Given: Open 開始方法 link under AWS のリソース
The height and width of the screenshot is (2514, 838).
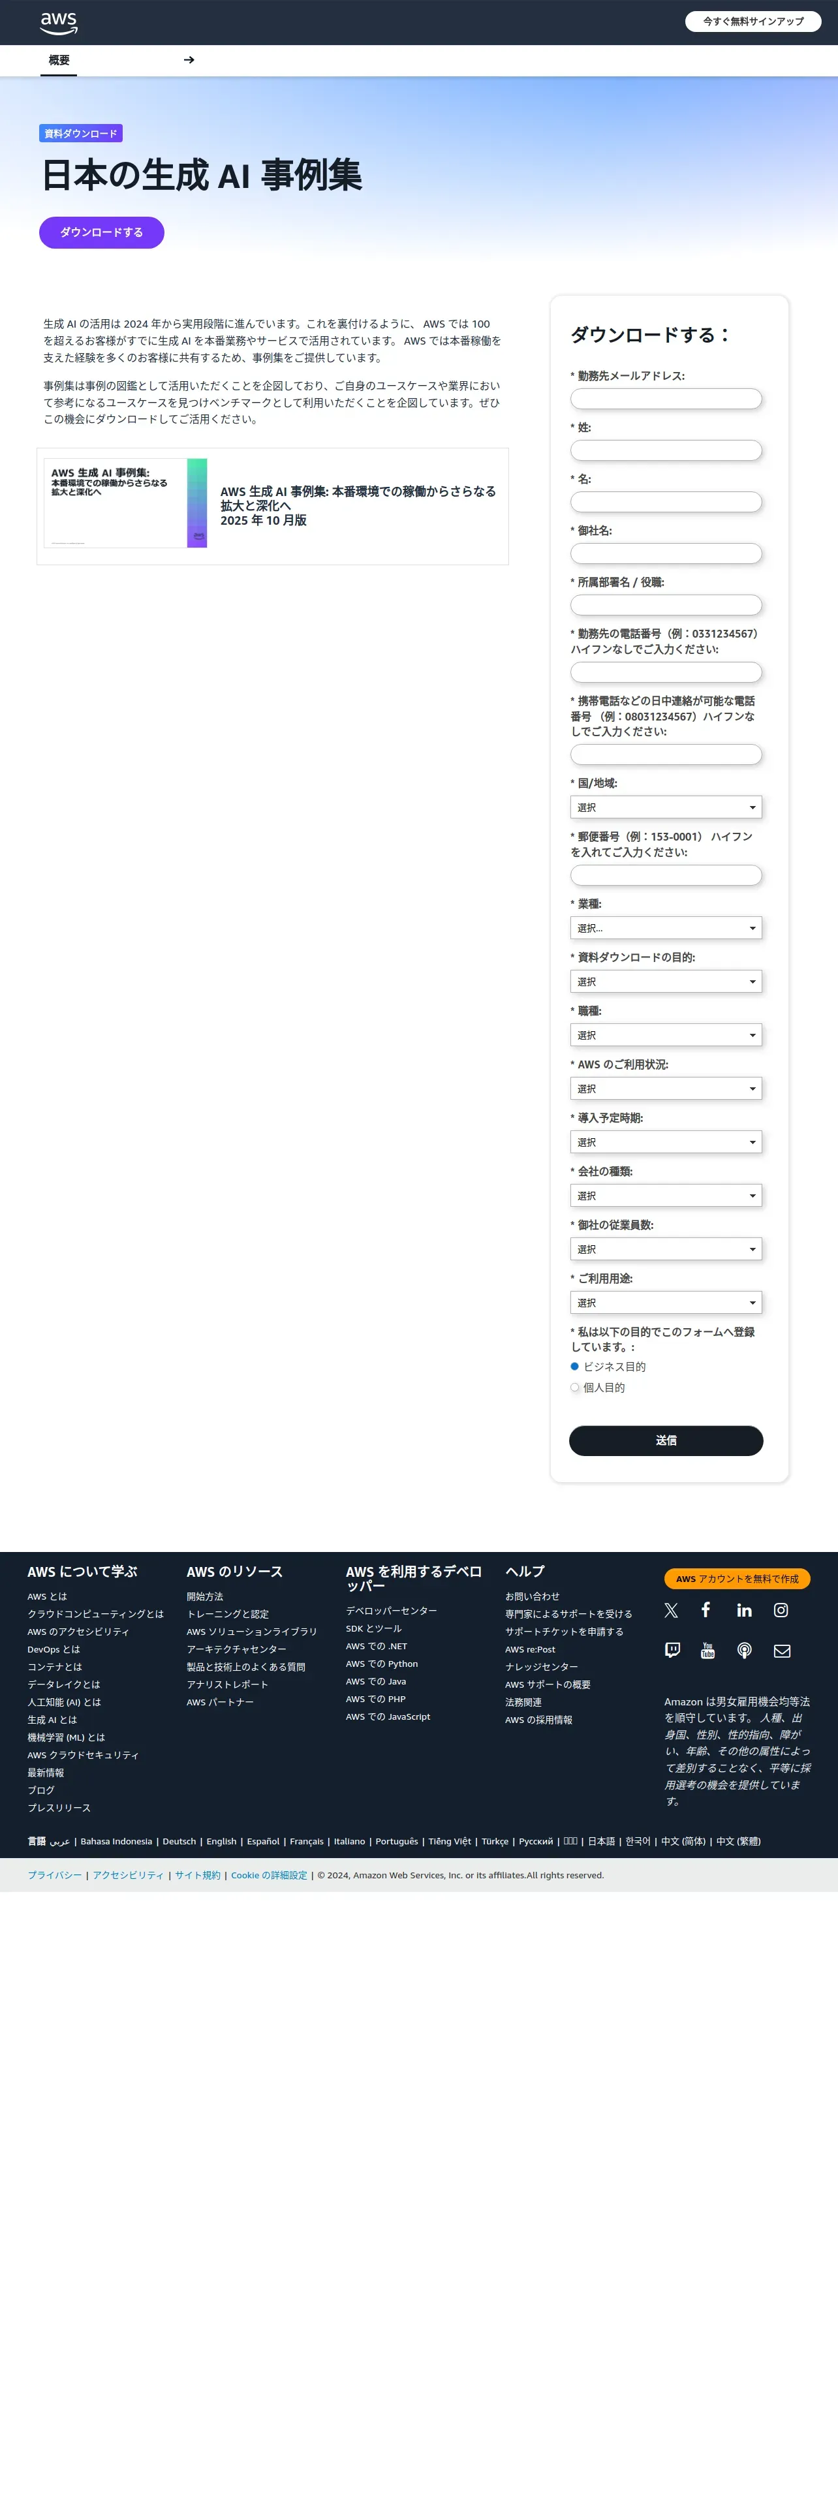Looking at the screenshot, I should [x=205, y=1596].
